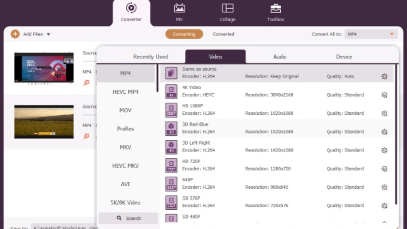The width and height of the screenshot is (407, 229).
Task: Choose ProRes format
Action: (x=125, y=129)
